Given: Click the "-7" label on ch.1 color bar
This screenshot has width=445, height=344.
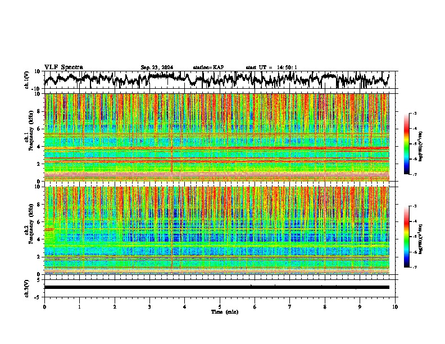Looking at the screenshot, I should point(414,174).
